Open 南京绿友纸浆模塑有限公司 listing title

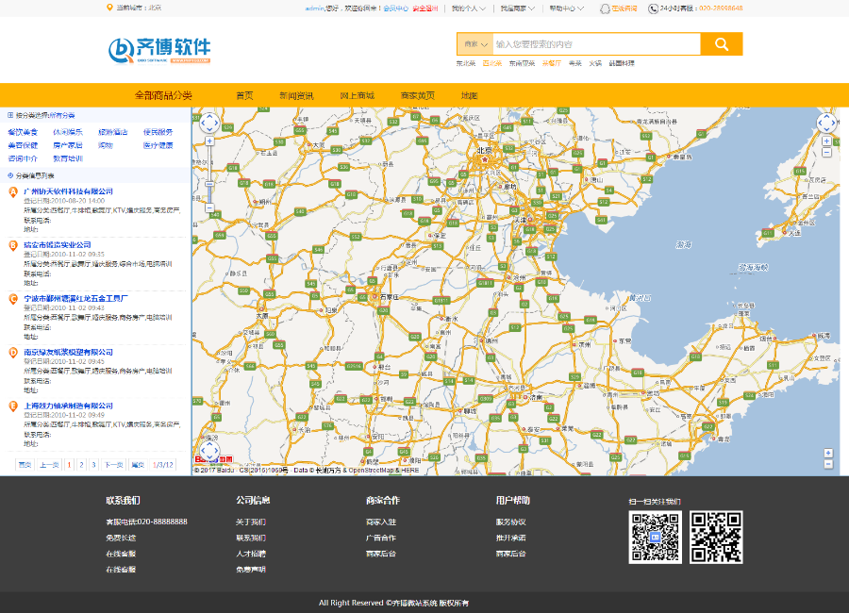point(68,352)
